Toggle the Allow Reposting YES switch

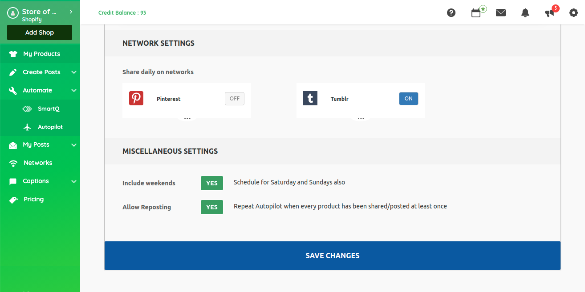tap(211, 207)
